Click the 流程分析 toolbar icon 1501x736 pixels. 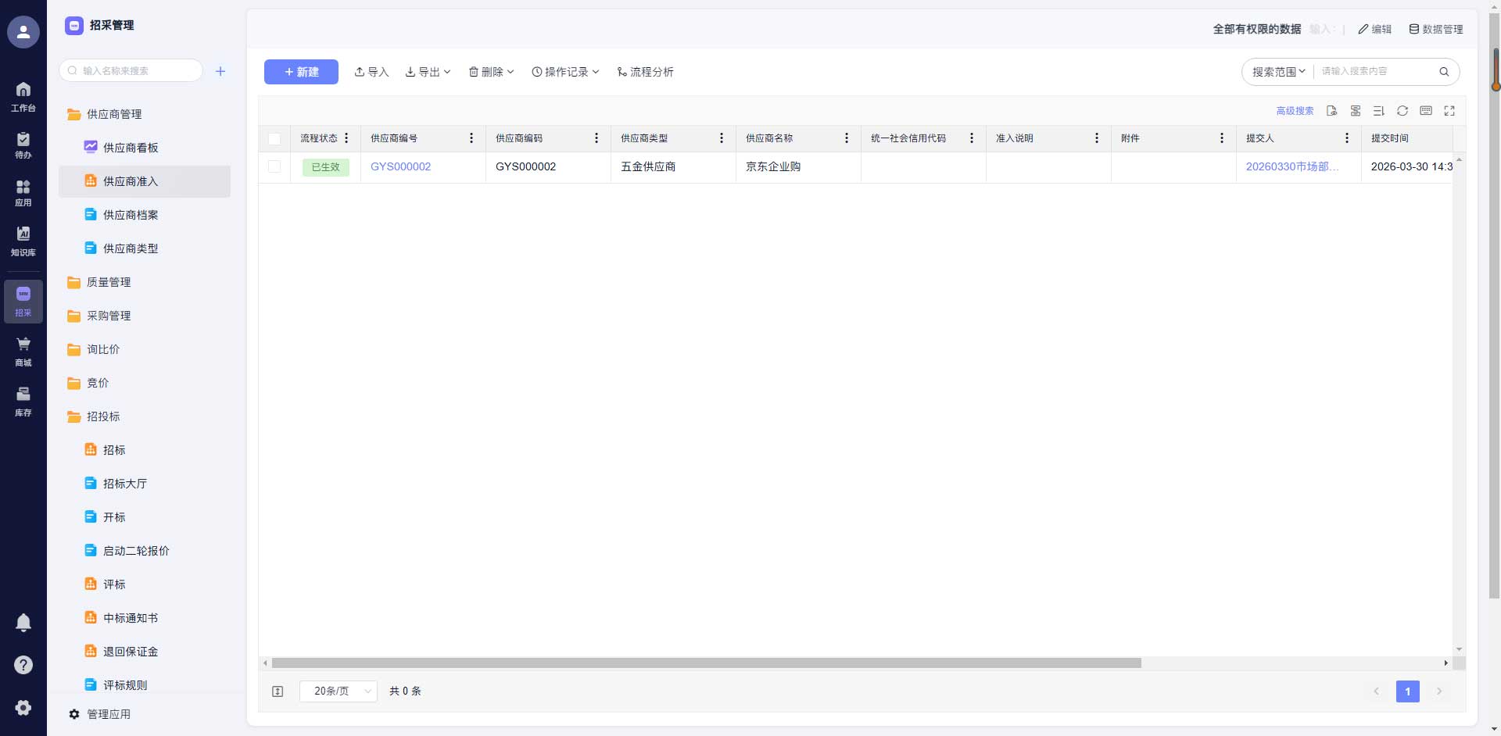coord(645,72)
